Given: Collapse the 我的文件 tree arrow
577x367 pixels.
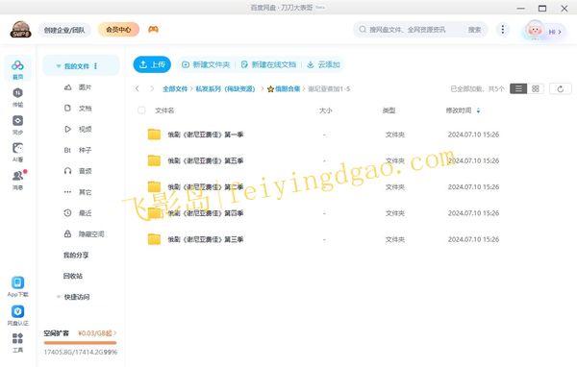Looking at the screenshot, I should point(58,66).
